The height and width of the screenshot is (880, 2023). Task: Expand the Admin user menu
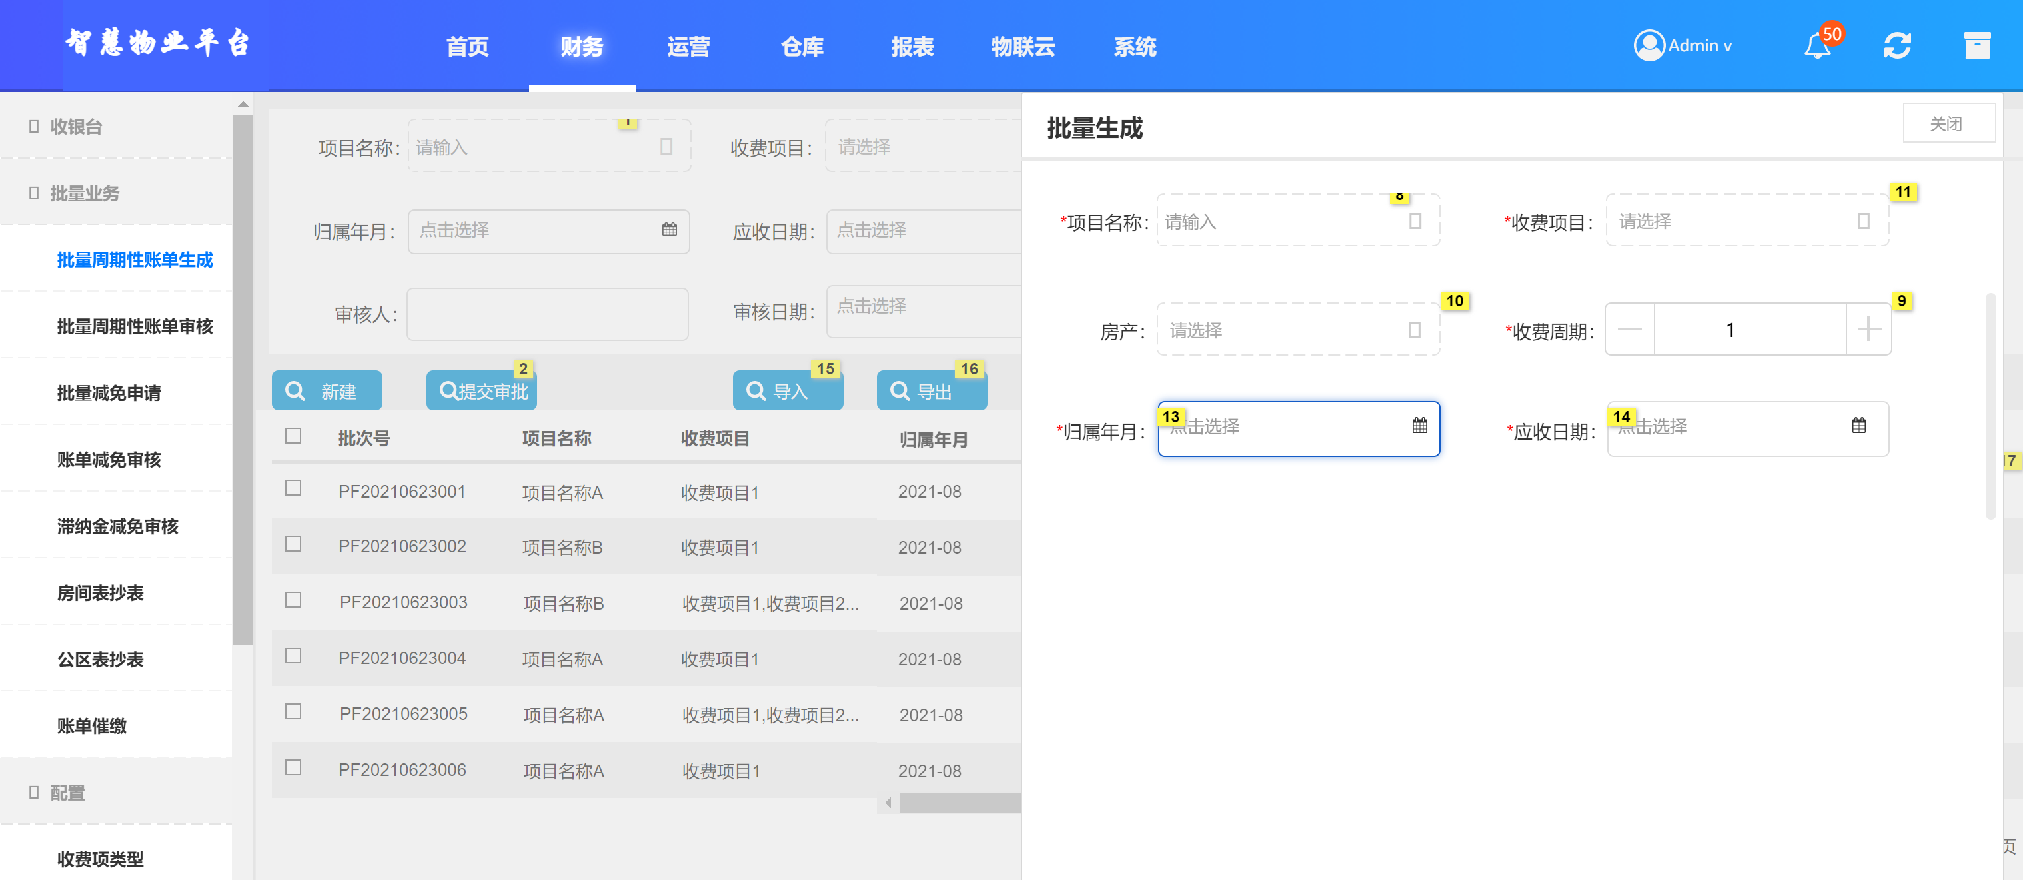(x=1683, y=45)
